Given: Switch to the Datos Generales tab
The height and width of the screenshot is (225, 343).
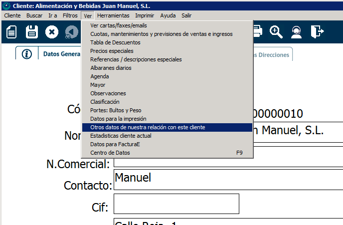Looking at the screenshot, I should tap(59, 54).
